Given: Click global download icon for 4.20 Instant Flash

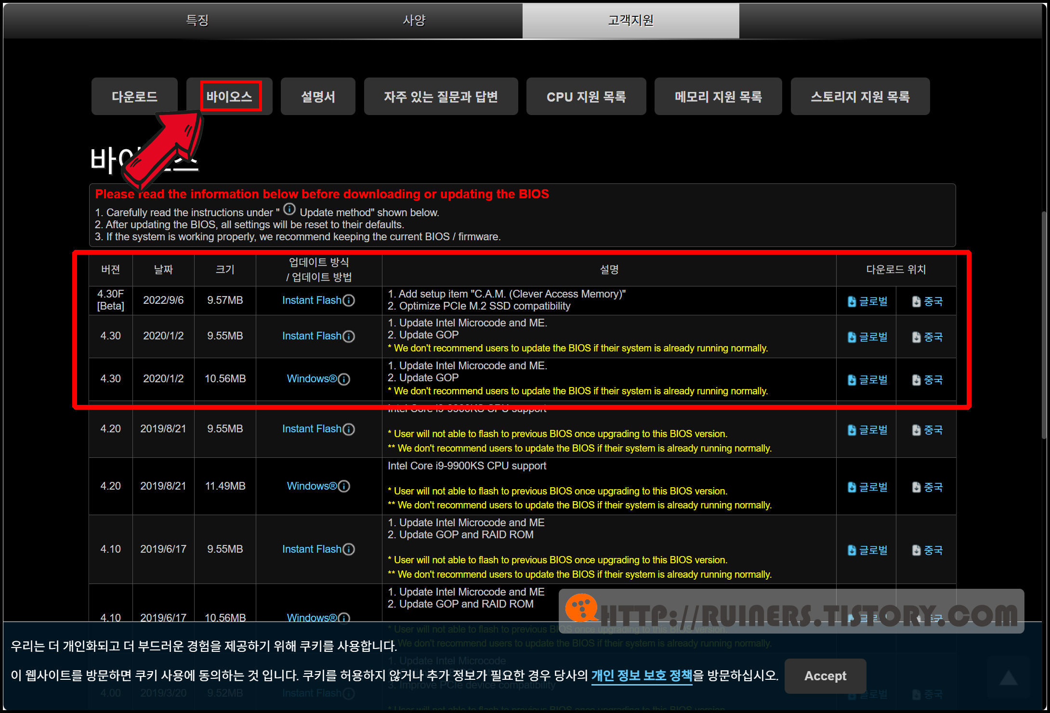Looking at the screenshot, I should 852,430.
